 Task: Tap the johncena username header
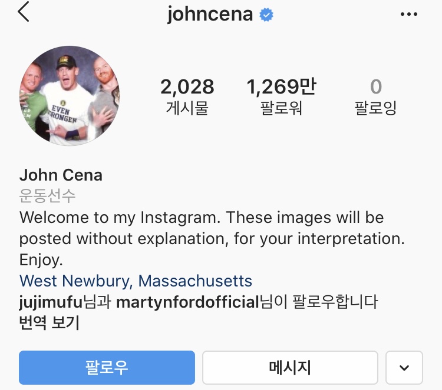pos(210,15)
